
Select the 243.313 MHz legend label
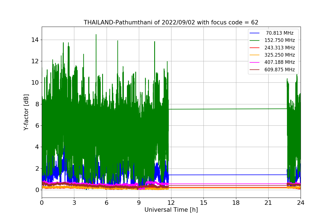click(279, 48)
